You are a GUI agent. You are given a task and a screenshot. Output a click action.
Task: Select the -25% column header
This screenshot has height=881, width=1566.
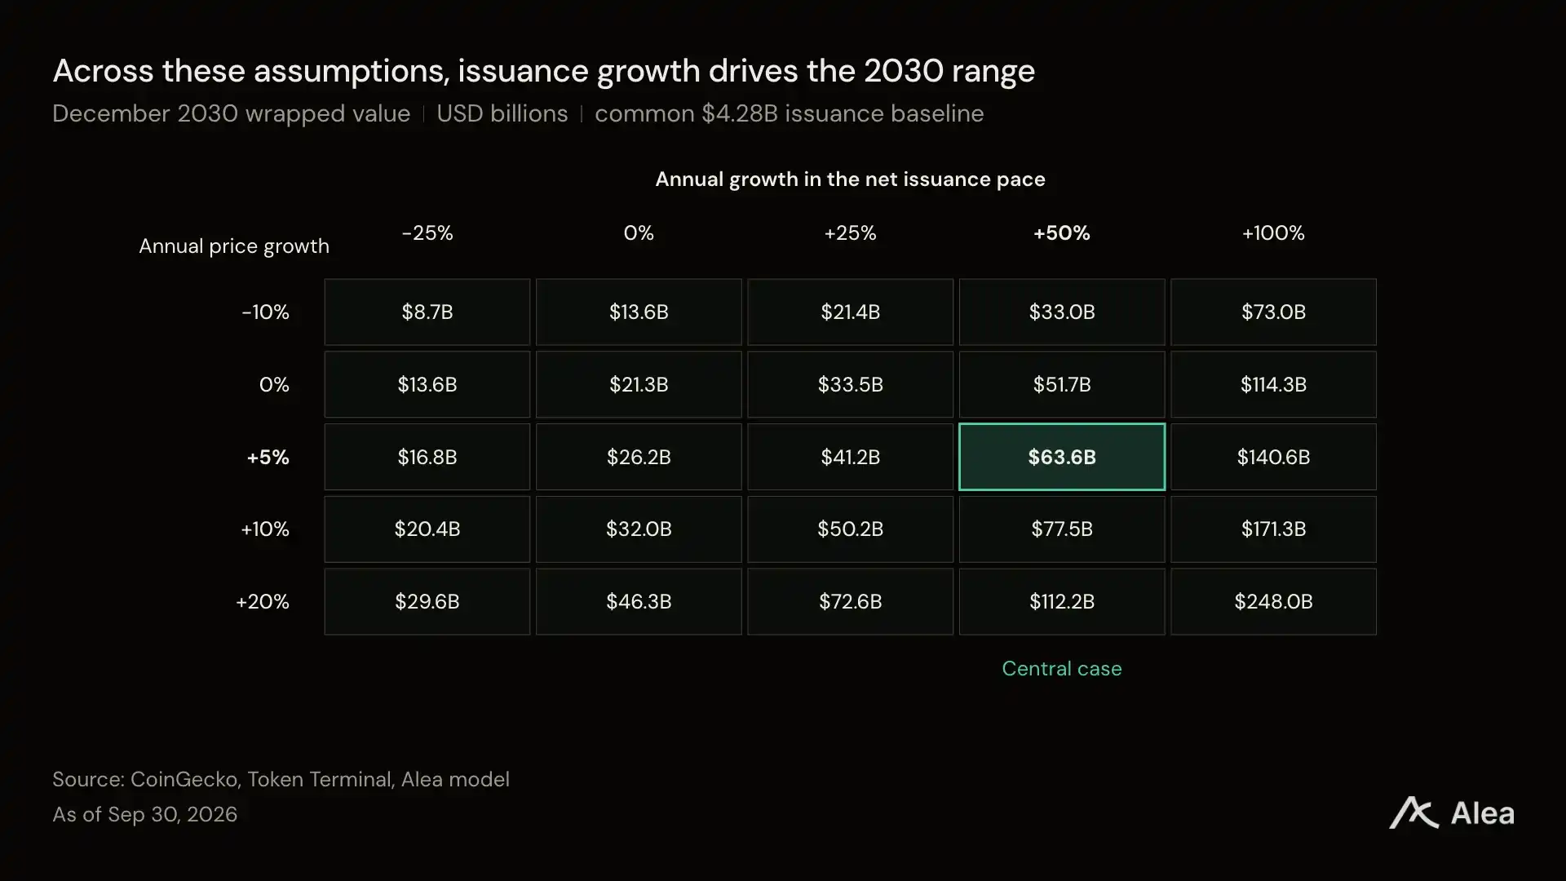[427, 233]
